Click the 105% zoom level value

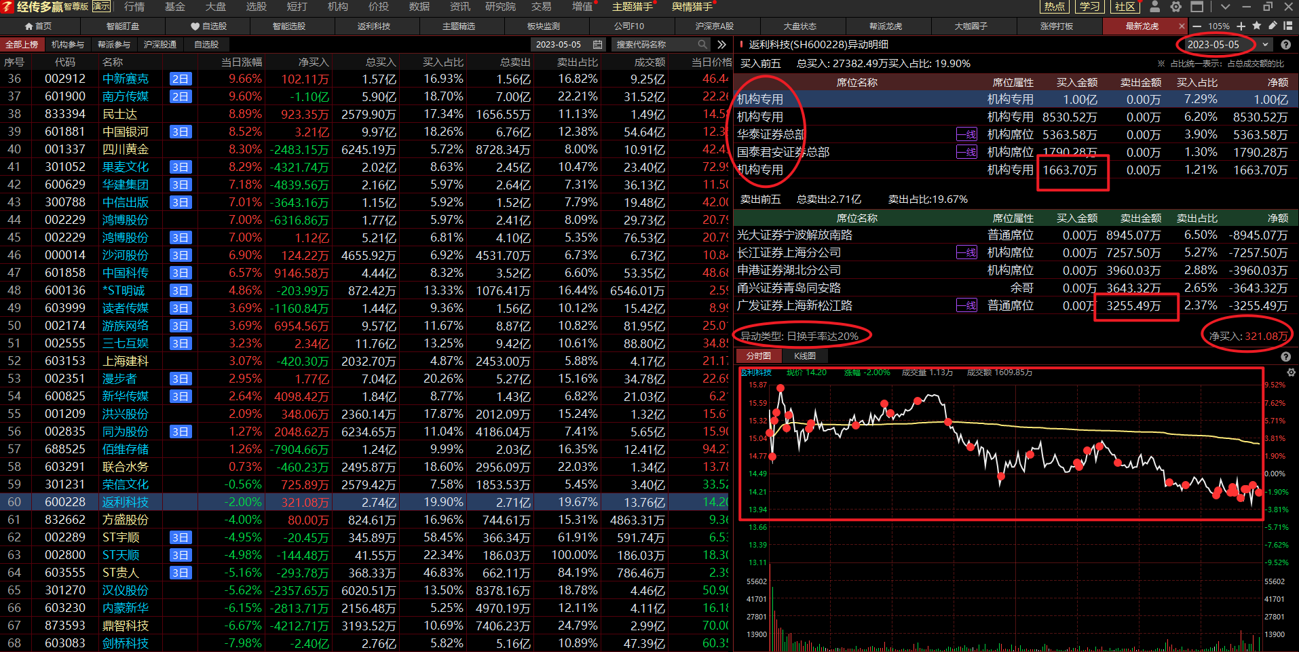point(1219,26)
